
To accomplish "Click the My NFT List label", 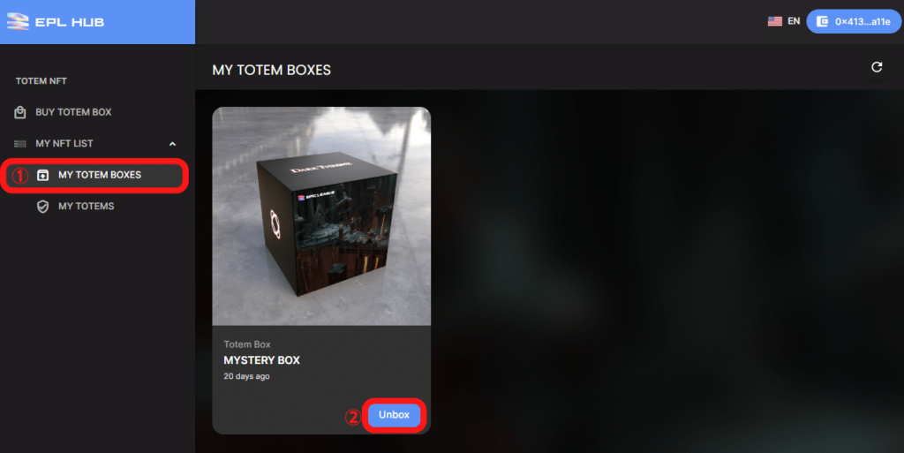I will 64,144.
